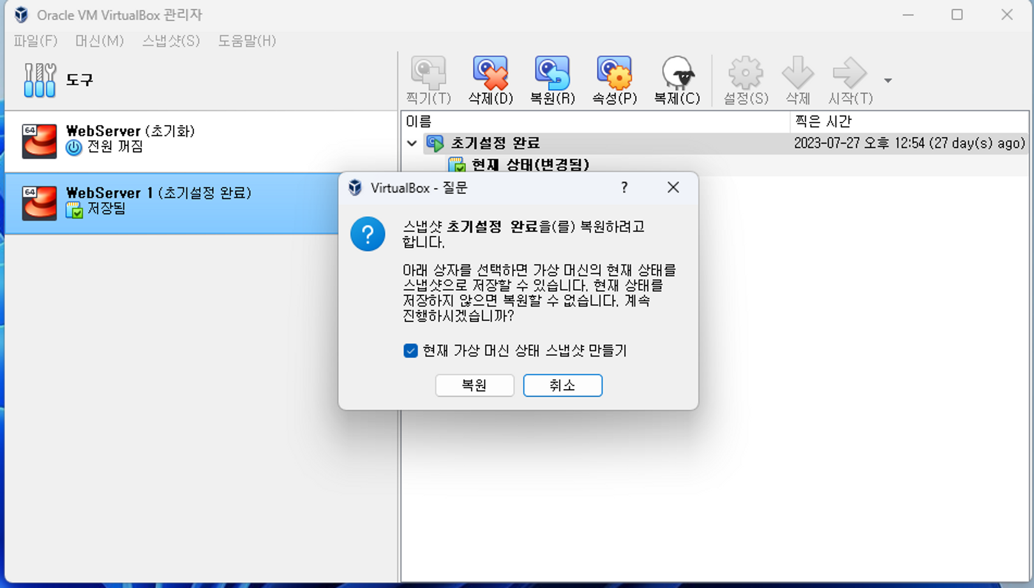Click the 삭제(D) delete snapshot icon
This screenshot has height=588, width=1034.
tap(490, 72)
